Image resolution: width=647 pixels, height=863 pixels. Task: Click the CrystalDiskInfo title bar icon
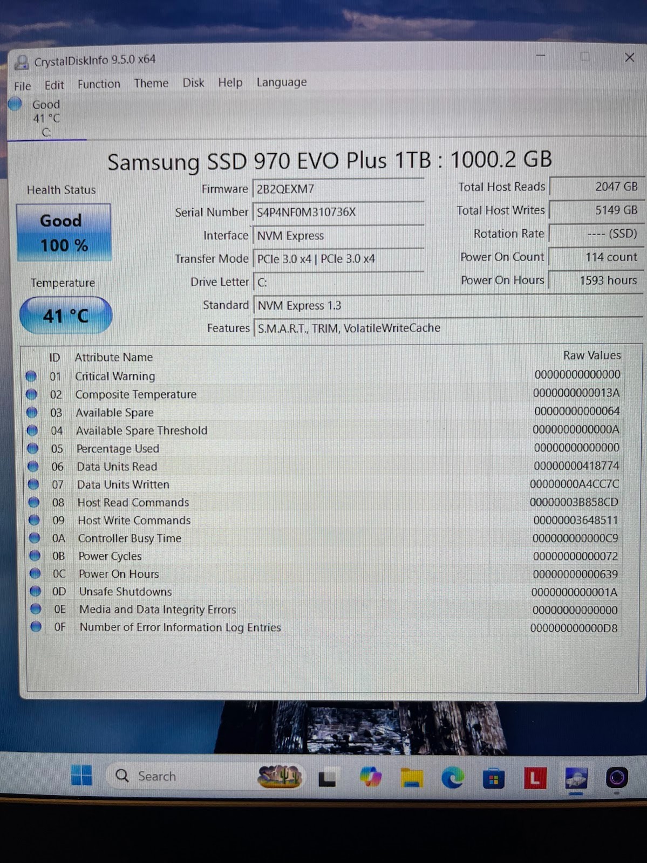(x=22, y=62)
